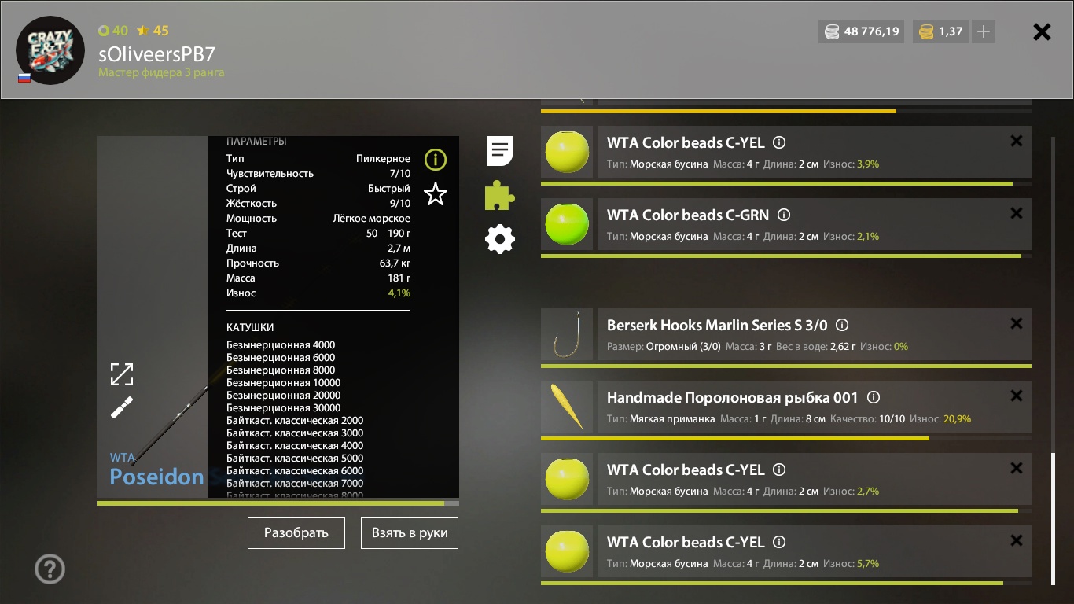Image resolution: width=1074 pixels, height=604 pixels.
Task: Click the green bead thumbnail
Action: point(567,224)
